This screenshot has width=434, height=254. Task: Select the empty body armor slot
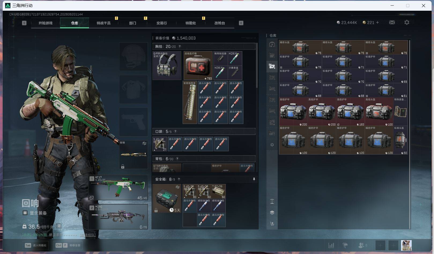tap(133, 89)
